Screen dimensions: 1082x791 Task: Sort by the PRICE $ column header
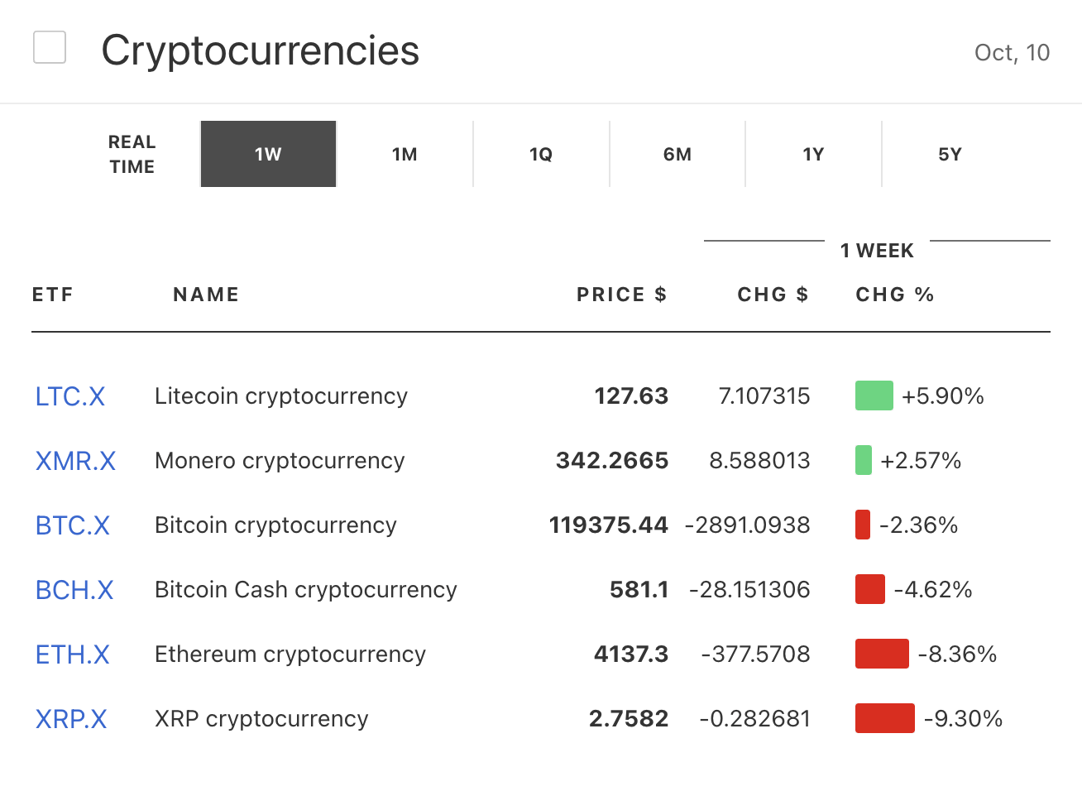(x=621, y=295)
